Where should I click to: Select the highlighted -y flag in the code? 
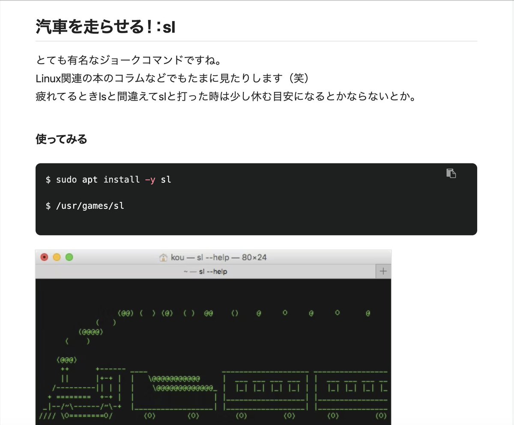tap(149, 179)
